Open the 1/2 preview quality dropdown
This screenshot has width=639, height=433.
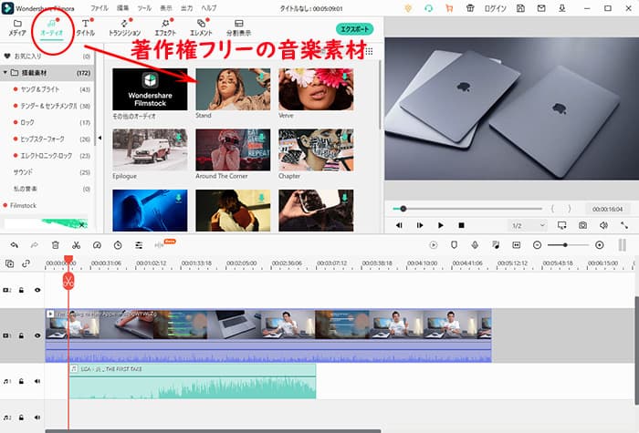[521, 225]
